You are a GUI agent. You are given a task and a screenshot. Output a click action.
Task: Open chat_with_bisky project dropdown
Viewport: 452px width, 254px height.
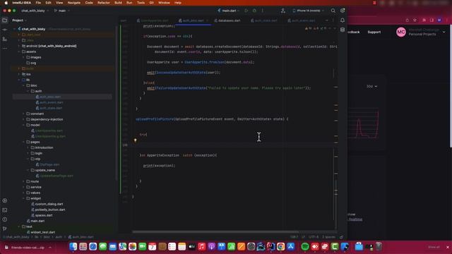coord(35,11)
